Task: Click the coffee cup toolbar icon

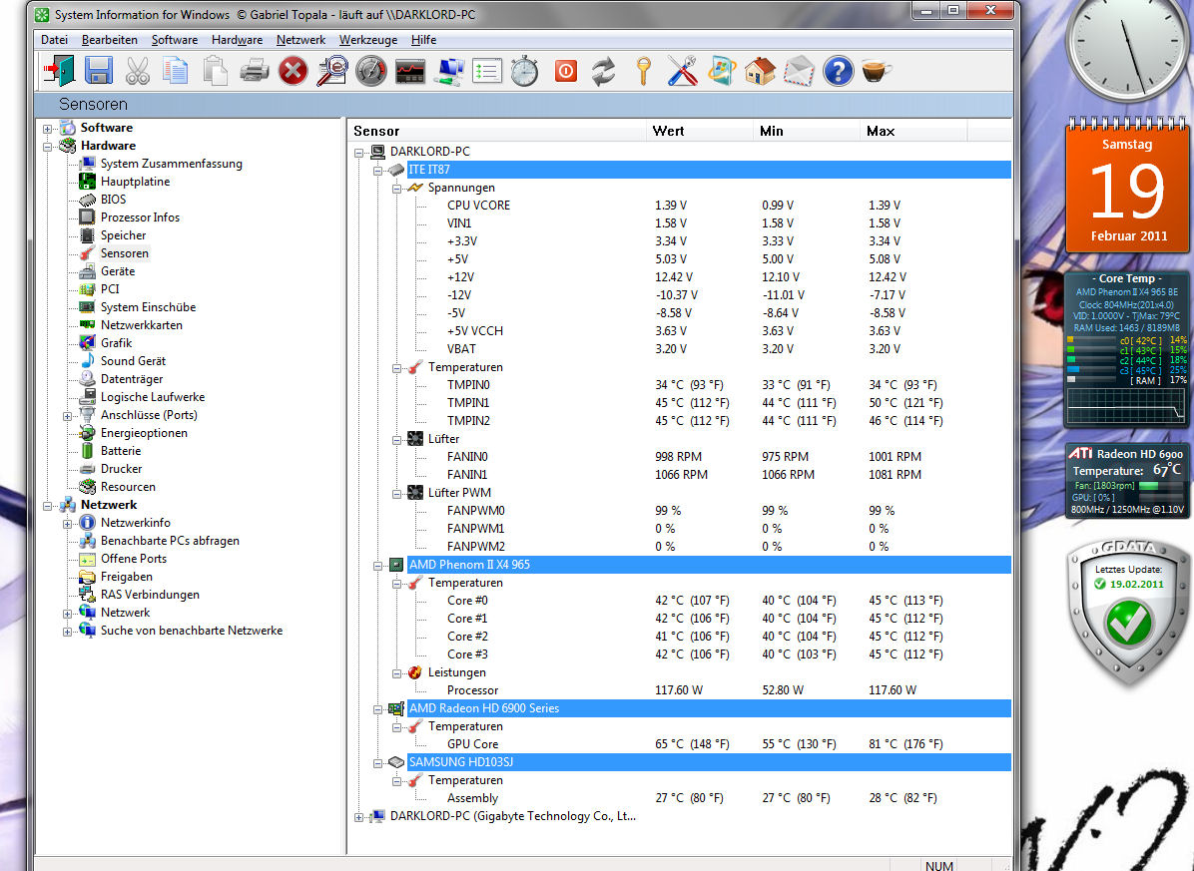Action: point(876,71)
